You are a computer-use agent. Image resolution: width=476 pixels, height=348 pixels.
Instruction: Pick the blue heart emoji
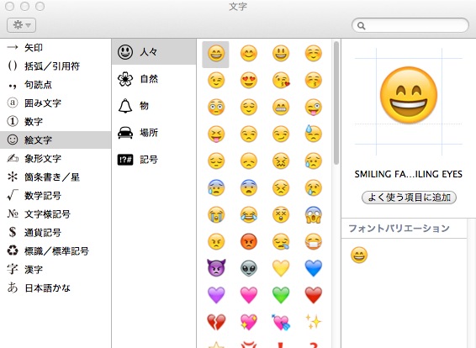tap(314, 268)
